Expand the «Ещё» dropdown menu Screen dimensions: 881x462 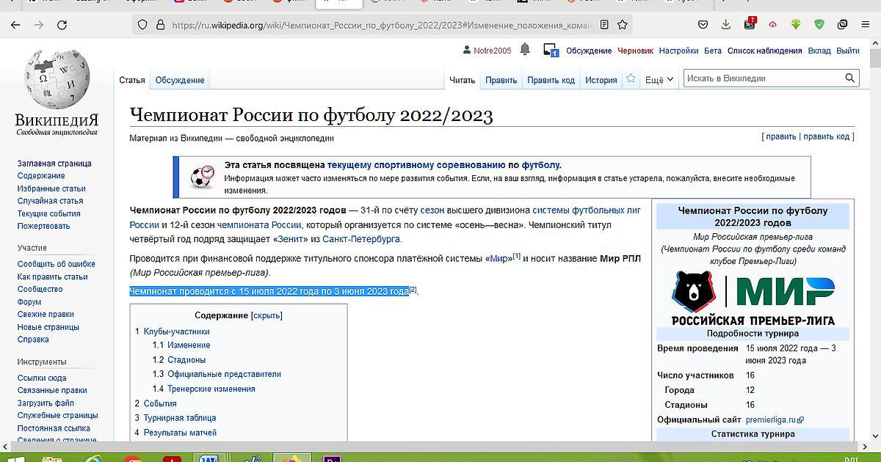click(x=659, y=80)
